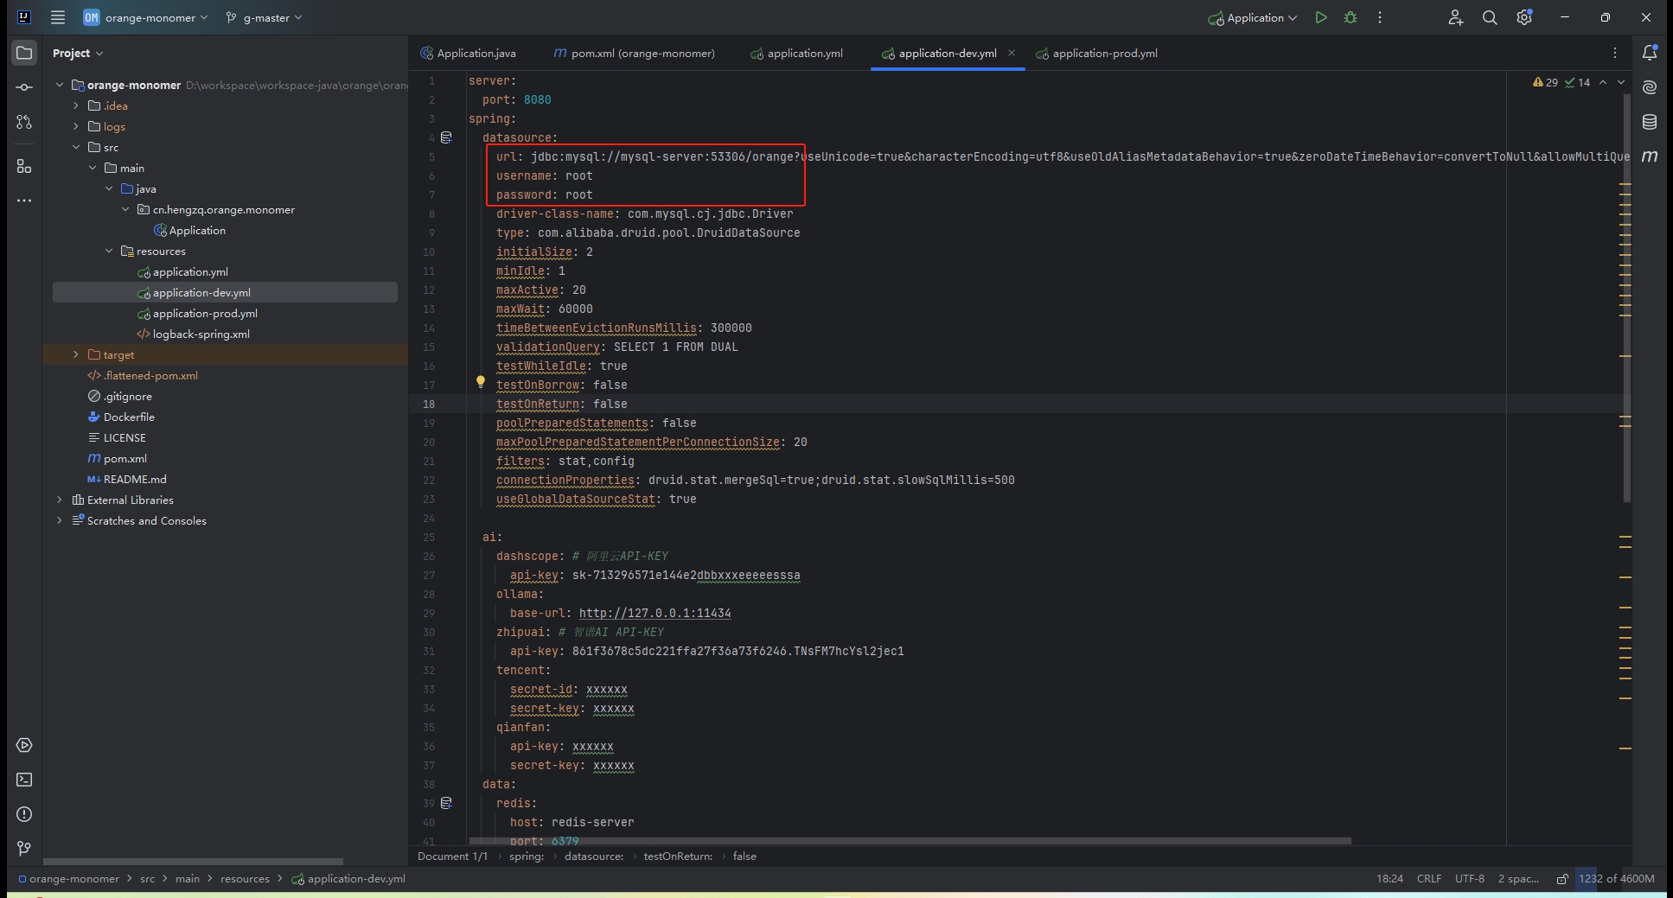
Task: Open the Notifications bell panel
Action: tap(1650, 53)
